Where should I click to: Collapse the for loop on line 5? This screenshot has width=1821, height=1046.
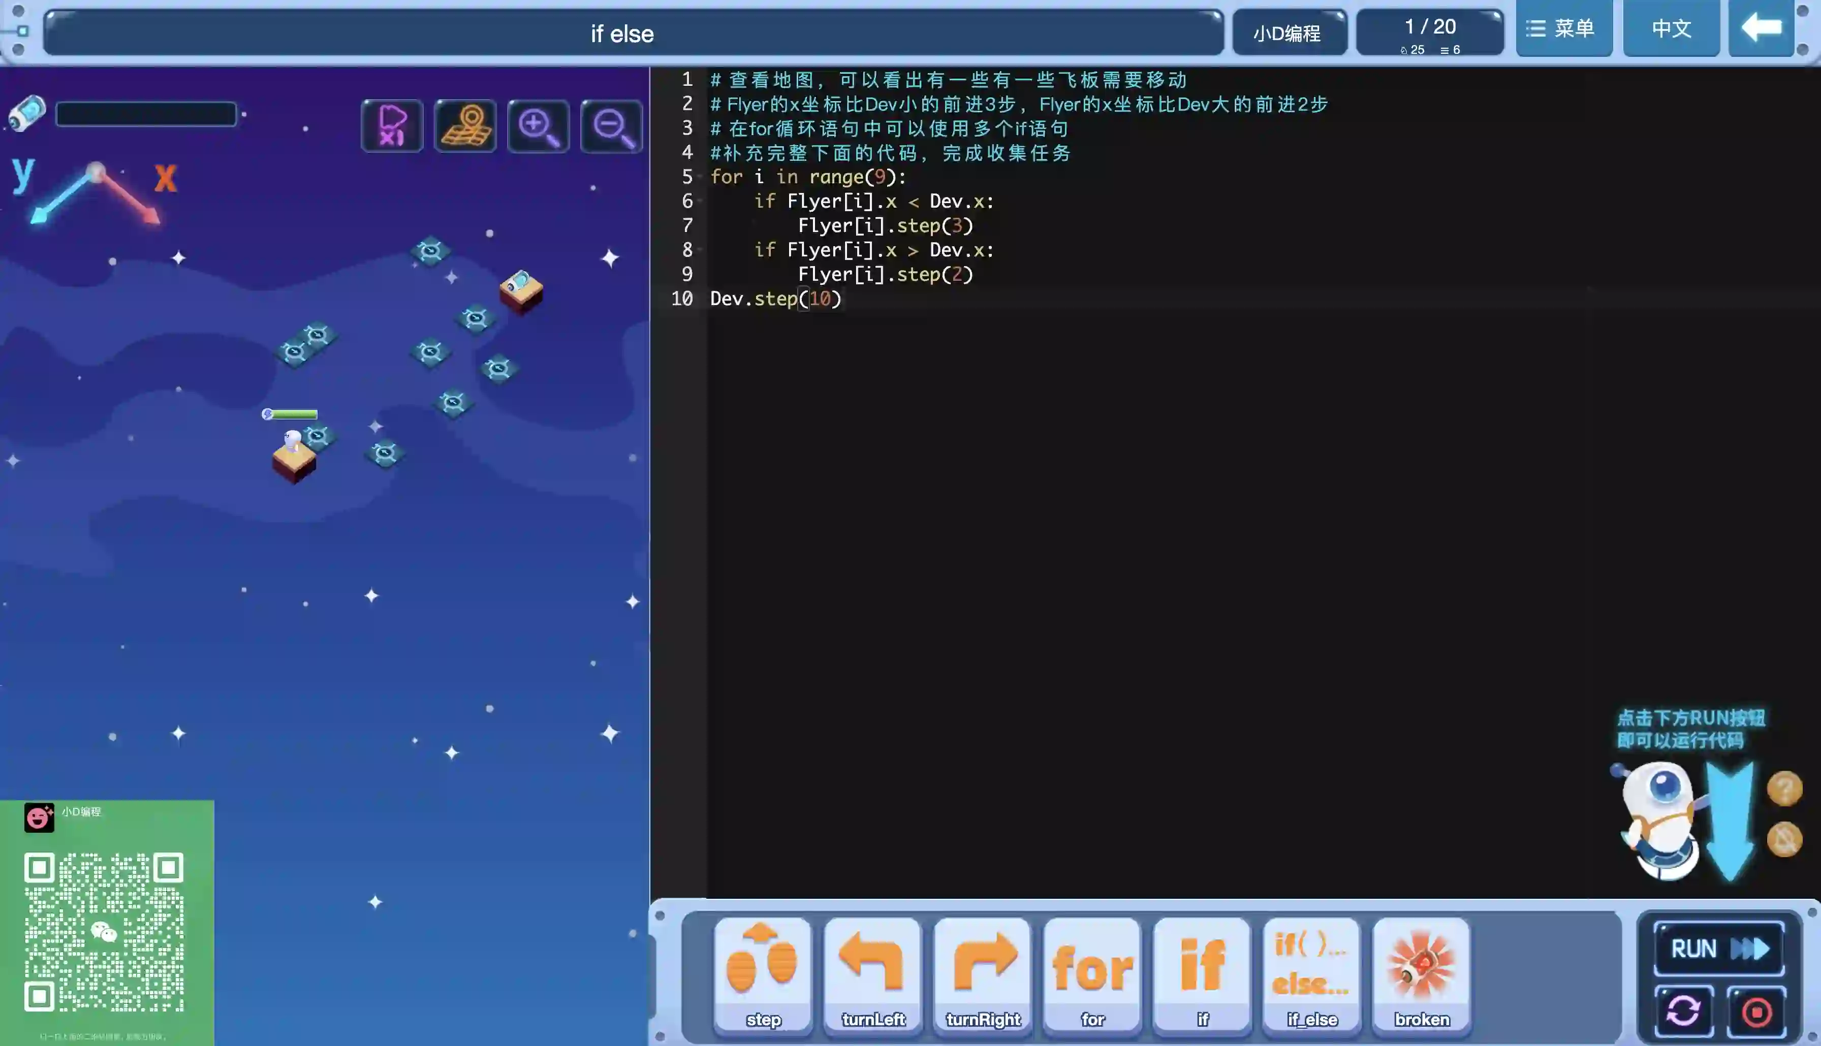pos(700,177)
